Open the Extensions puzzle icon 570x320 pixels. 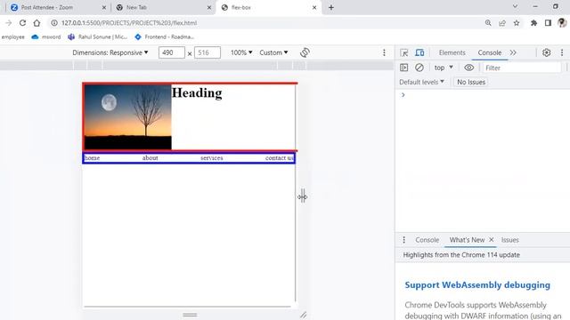pyautogui.click(x=533, y=23)
